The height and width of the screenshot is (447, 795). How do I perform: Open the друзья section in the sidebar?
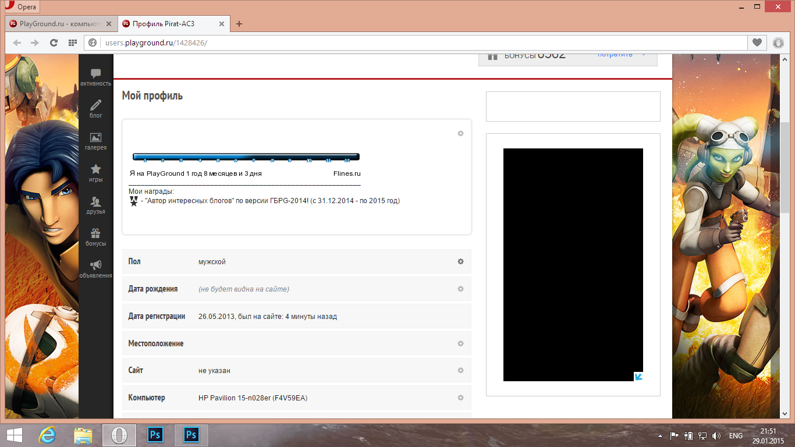[x=95, y=205]
